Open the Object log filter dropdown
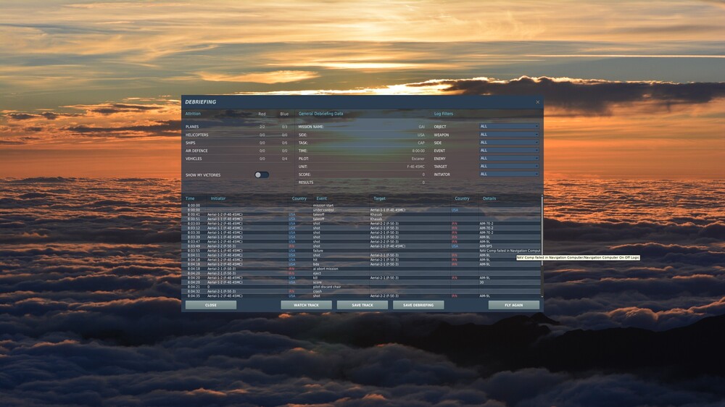 509,126
